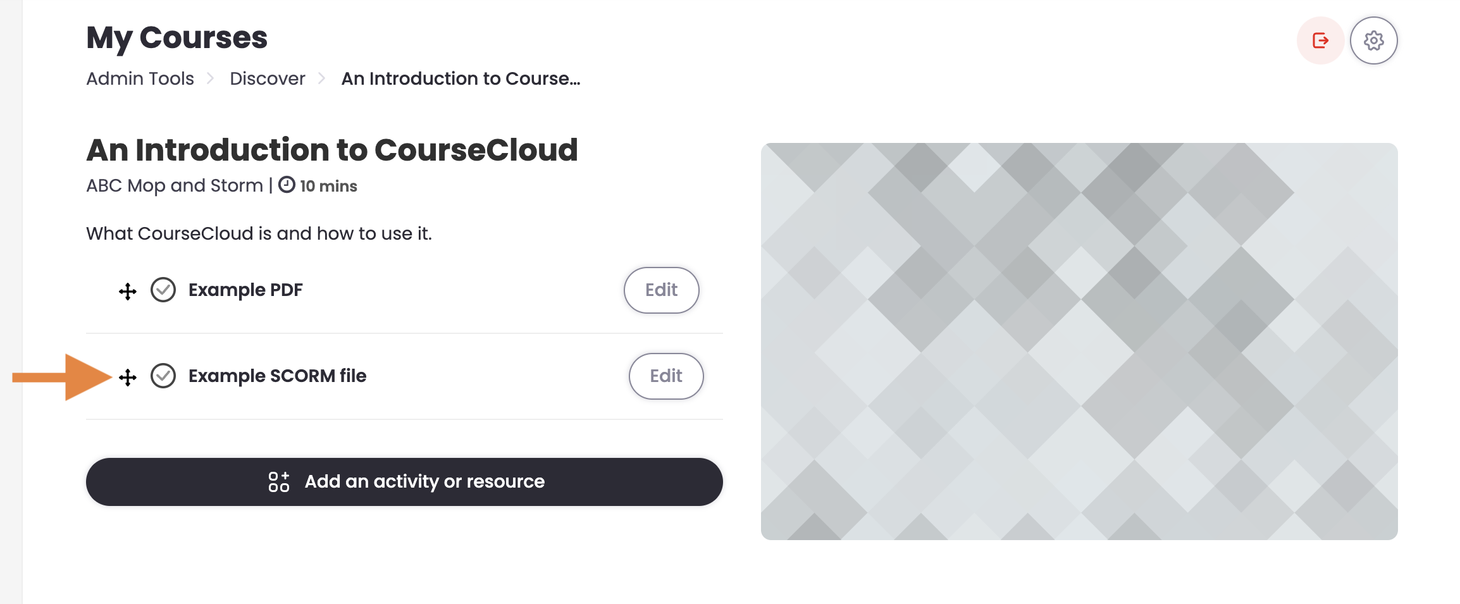1460x604 pixels.
Task: Click the grey geometric course cover image
Action: pyautogui.click(x=1079, y=342)
